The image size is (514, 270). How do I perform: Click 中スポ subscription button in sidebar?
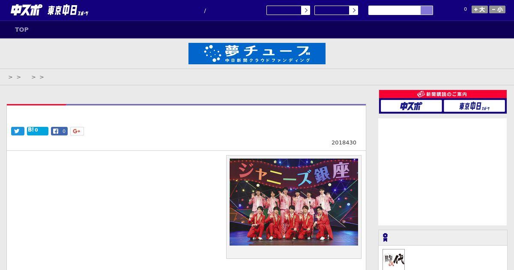(x=411, y=106)
